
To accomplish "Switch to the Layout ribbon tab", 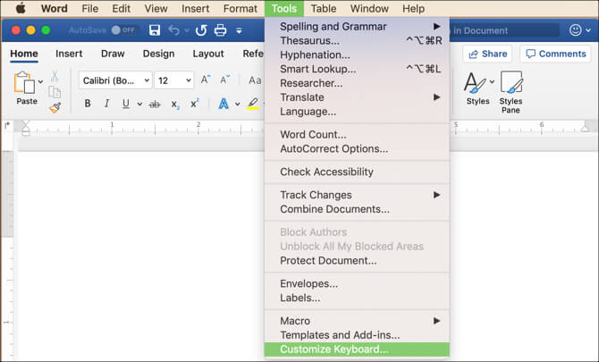I will point(208,54).
